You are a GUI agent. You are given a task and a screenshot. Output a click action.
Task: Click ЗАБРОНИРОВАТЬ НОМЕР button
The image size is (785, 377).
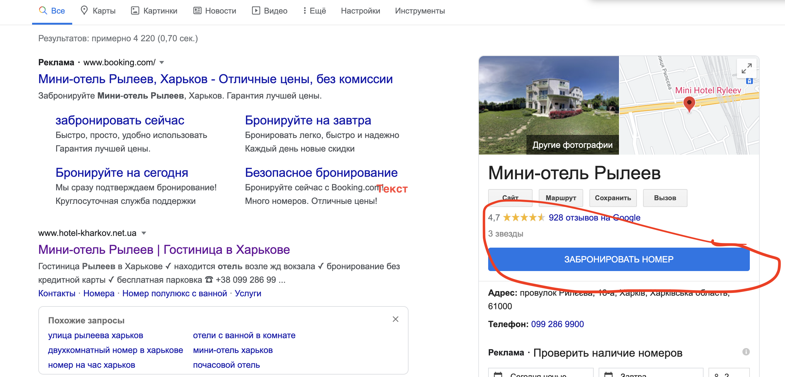619,259
